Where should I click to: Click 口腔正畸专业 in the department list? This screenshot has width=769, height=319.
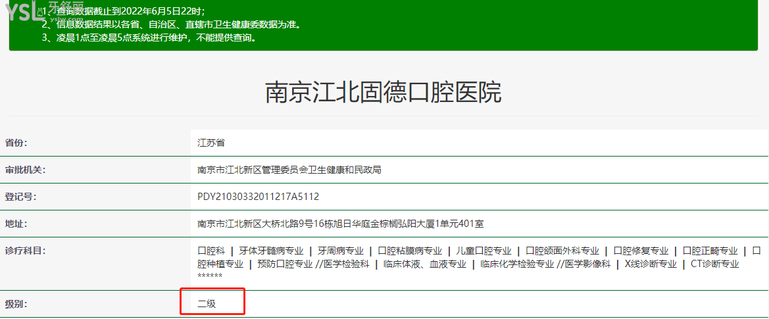(710, 251)
